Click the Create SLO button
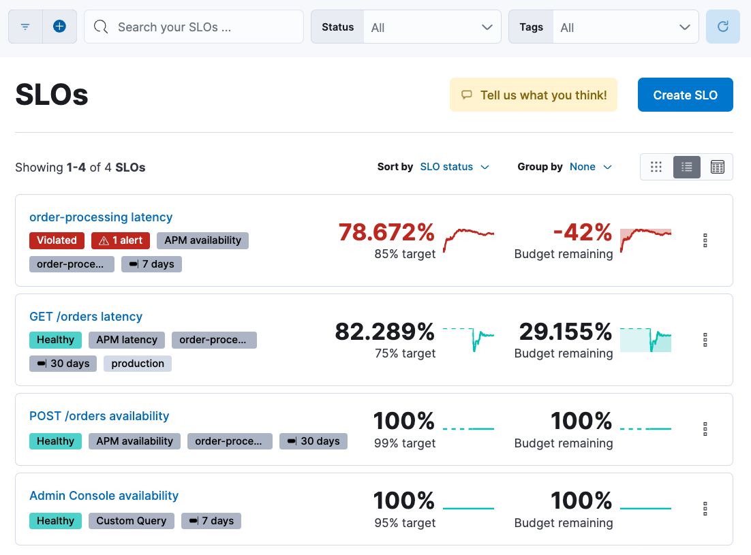 pyautogui.click(x=685, y=95)
